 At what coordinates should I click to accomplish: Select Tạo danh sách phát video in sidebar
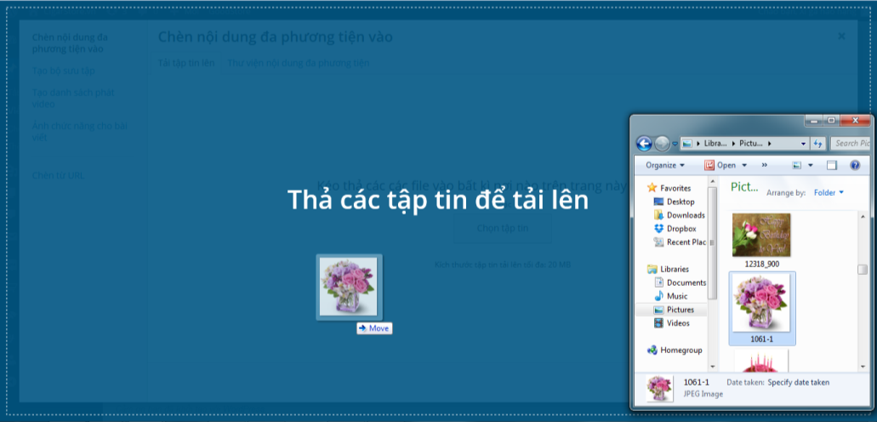pyautogui.click(x=72, y=98)
